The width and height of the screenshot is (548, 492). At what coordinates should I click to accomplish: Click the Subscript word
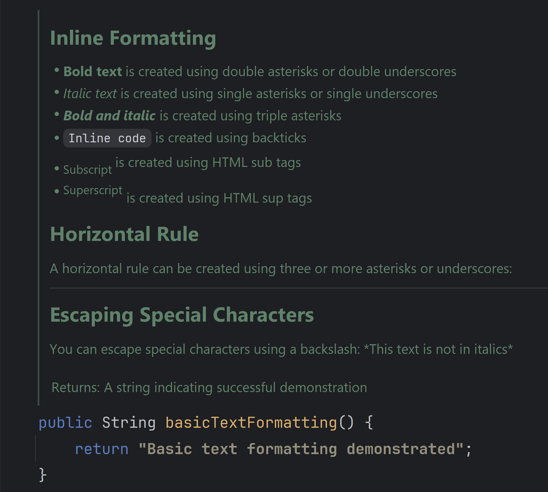pyautogui.click(x=88, y=170)
